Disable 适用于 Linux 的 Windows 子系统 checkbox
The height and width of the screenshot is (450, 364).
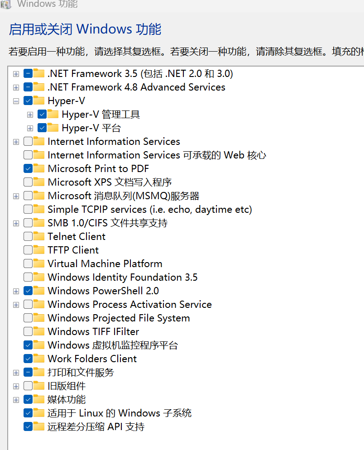[28, 413]
